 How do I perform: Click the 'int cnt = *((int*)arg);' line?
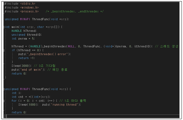pos(31,97)
